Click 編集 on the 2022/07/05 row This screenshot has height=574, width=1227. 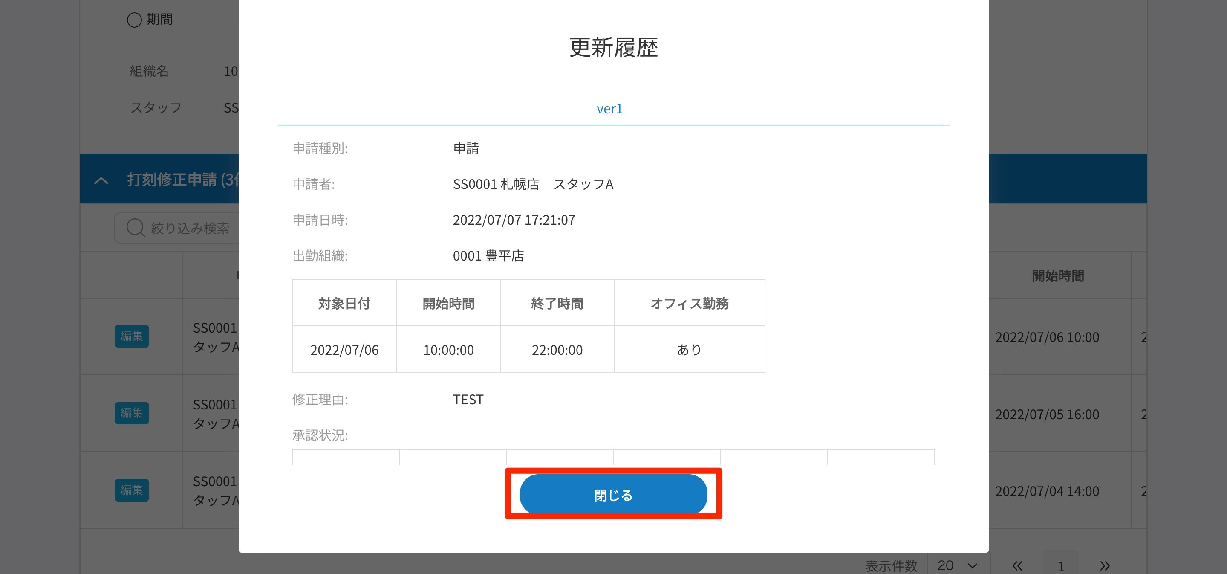coord(131,413)
